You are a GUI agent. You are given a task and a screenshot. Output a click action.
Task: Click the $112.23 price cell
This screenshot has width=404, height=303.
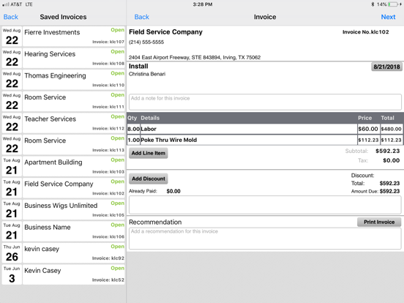[368, 140]
